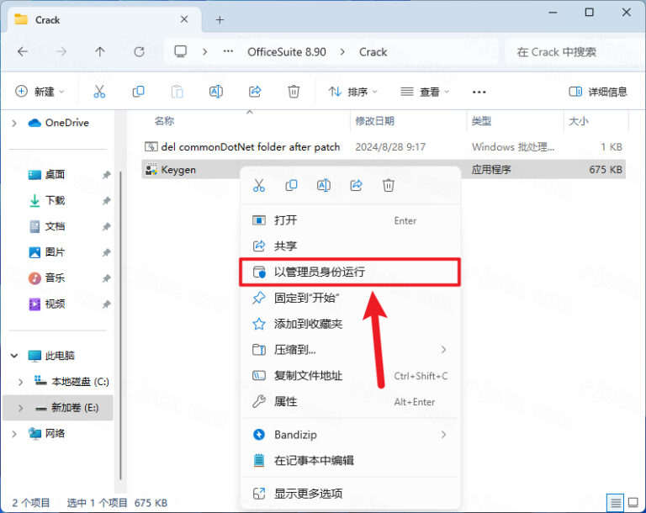Click the delete trash icon in the context menu
646x513 pixels.
[388, 185]
